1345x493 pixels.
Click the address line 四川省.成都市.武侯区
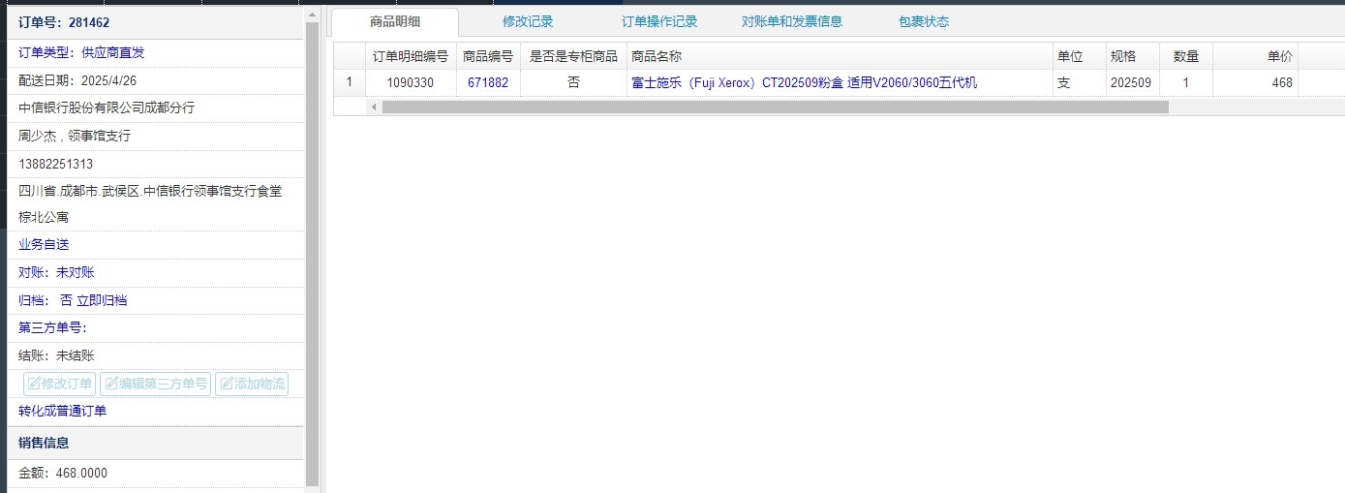[150, 191]
